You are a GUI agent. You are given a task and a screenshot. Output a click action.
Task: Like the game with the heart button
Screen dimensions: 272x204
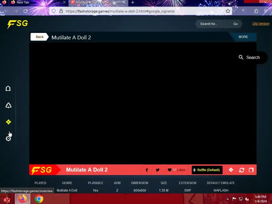(x=176, y=170)
